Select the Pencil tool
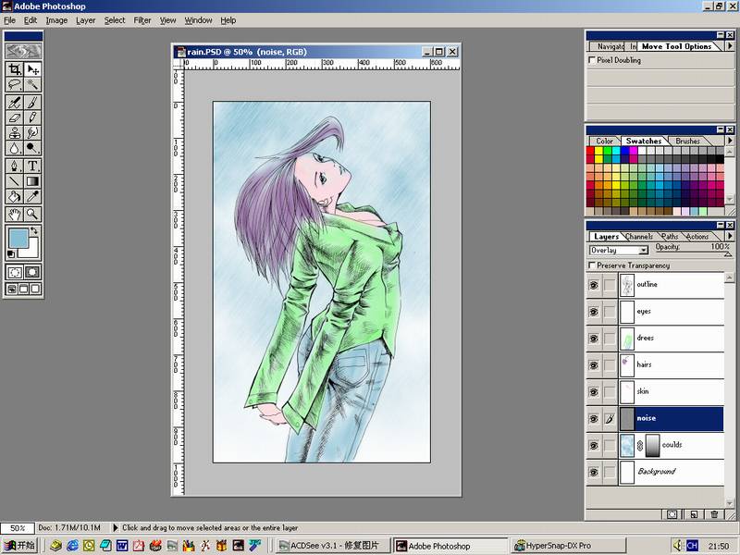 (32, 117)
